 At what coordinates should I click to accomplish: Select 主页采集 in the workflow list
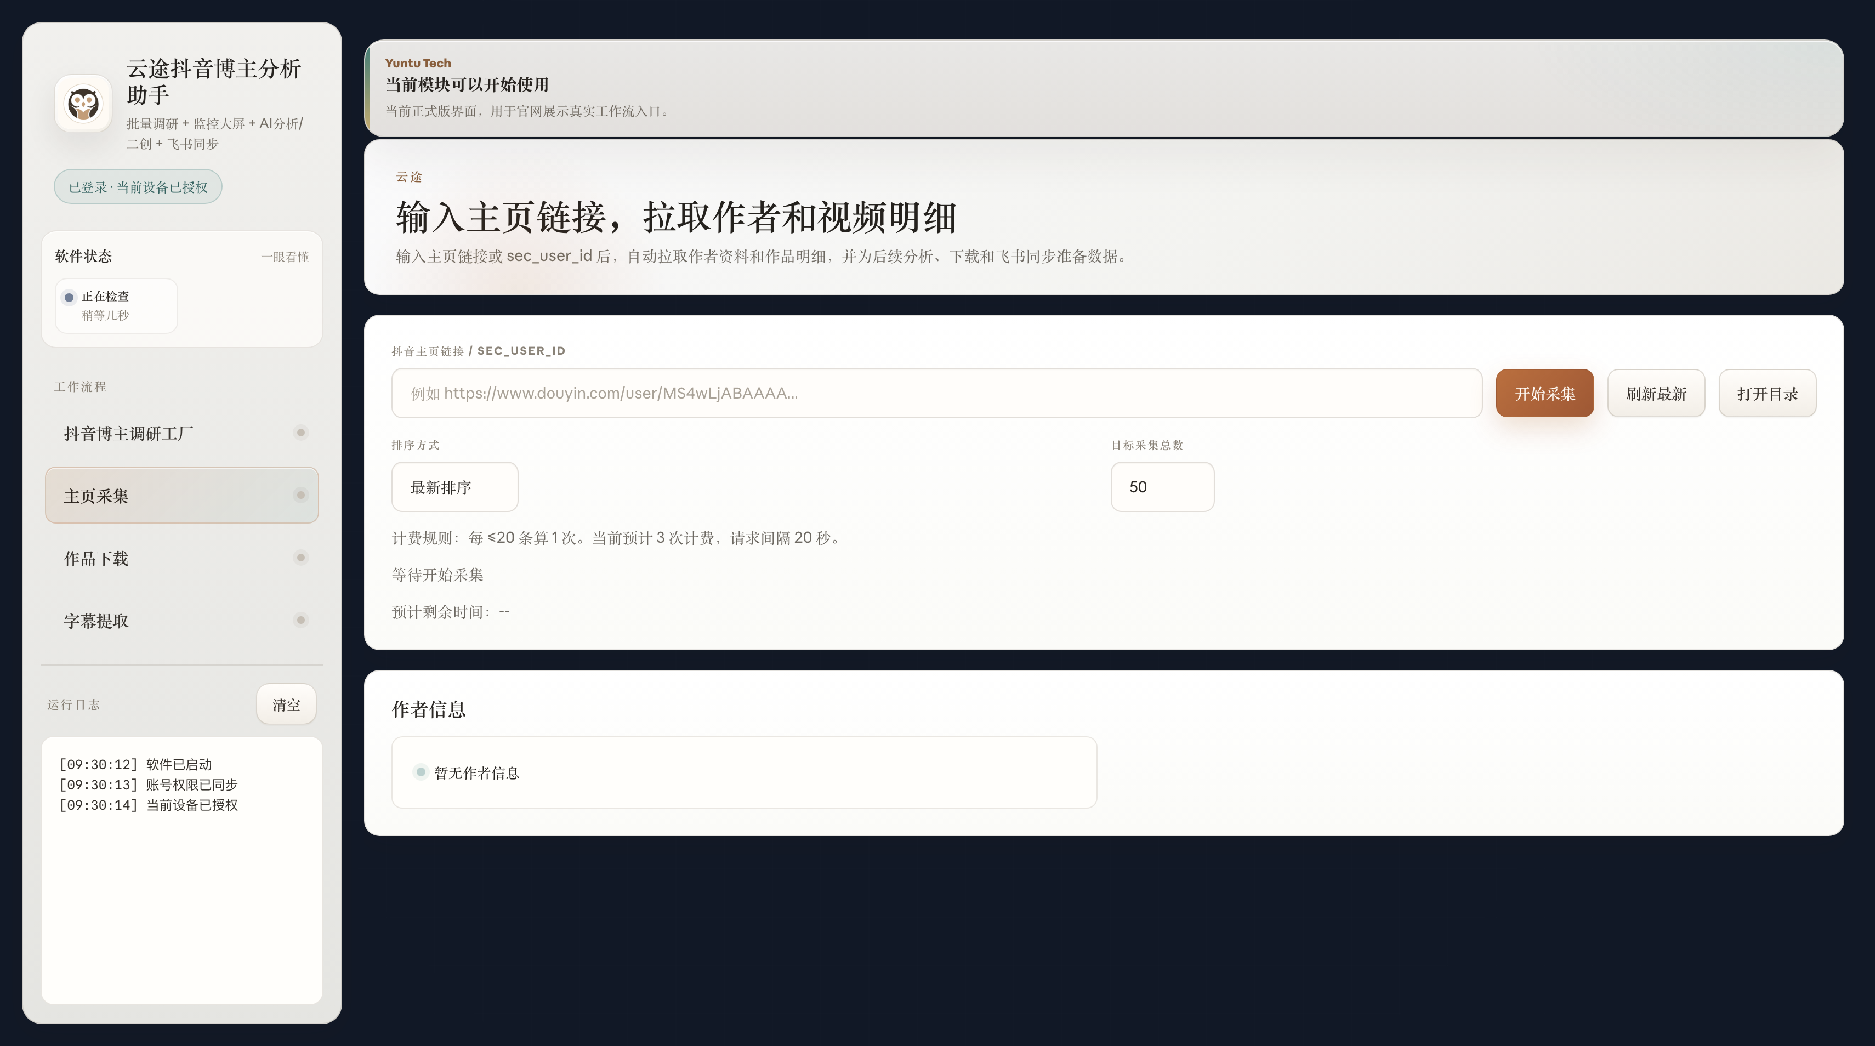(182, 495)
